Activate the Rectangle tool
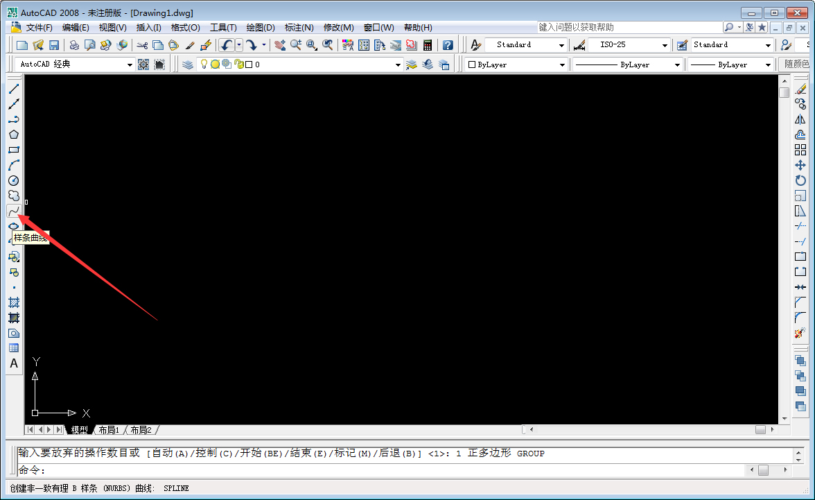 coord(14,148)
